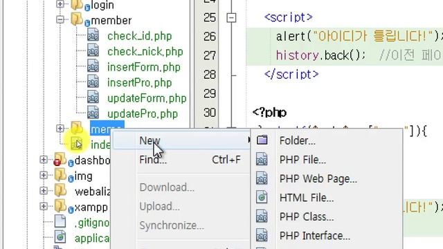Click the insertPro.php file icon
This screenshot has height=249, width=443.
pyautogui.click(x=93, y=82)
